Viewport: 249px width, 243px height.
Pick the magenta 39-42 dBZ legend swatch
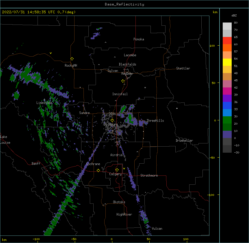pyautogui.click(x=227, y=91)
